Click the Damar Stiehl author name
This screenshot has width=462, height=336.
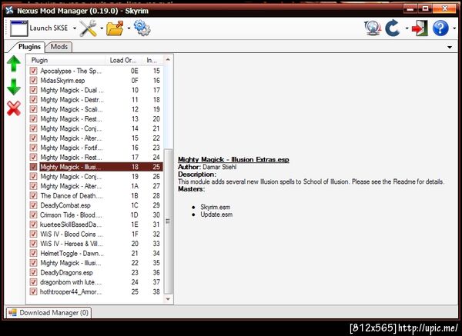coord(219,167)
